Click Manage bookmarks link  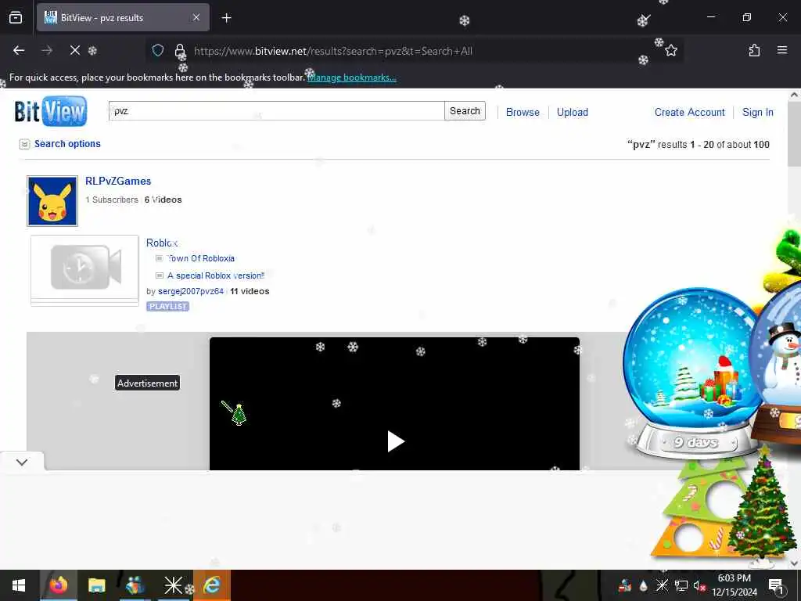click(x=351, y=77)
